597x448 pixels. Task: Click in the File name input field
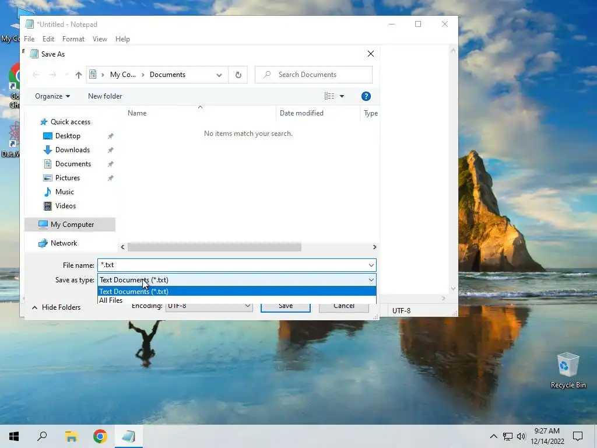(x=233, y=265)
